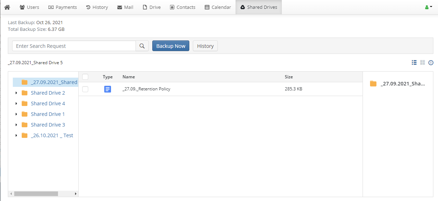The image size is (438, 201).
Task: Click the document icon for Retention Policy
Action: [x=107, y=89]
